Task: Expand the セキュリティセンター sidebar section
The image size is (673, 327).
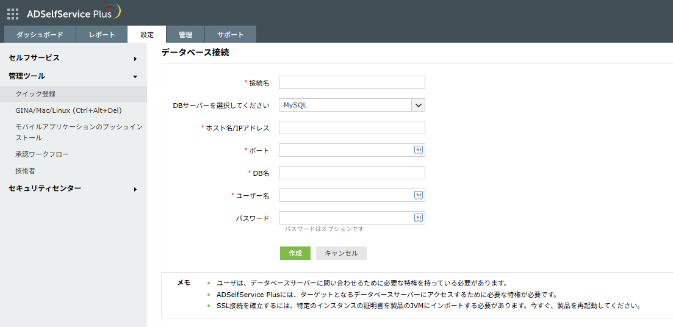Action: pos(73,189)
